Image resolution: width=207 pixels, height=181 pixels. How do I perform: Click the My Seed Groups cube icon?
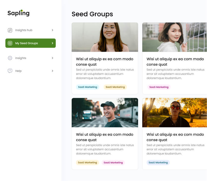coord(10,43)
